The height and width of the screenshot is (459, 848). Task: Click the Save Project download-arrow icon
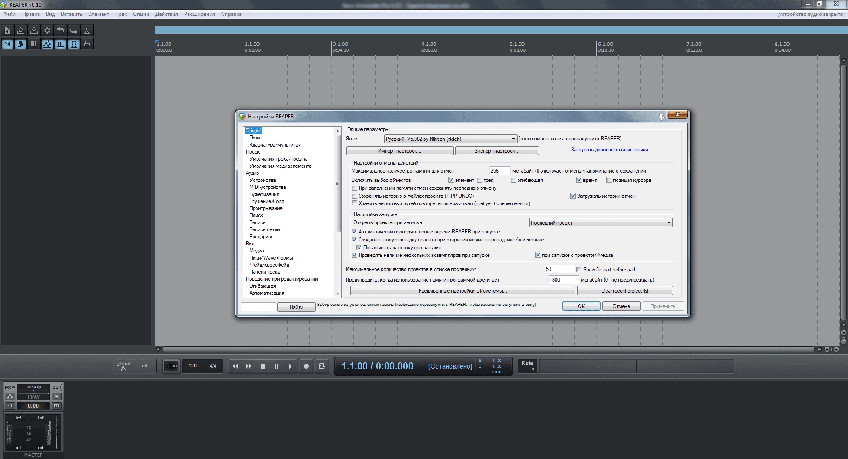tap(34, 30)
